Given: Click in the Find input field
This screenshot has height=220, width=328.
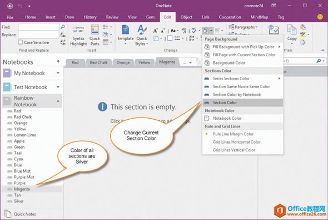Looking at the screenshot, I should [38, 27].
